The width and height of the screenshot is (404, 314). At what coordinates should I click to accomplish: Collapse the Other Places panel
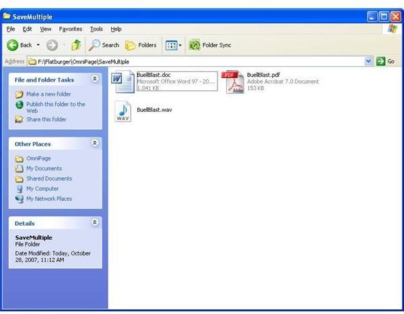tap(95, 143)
